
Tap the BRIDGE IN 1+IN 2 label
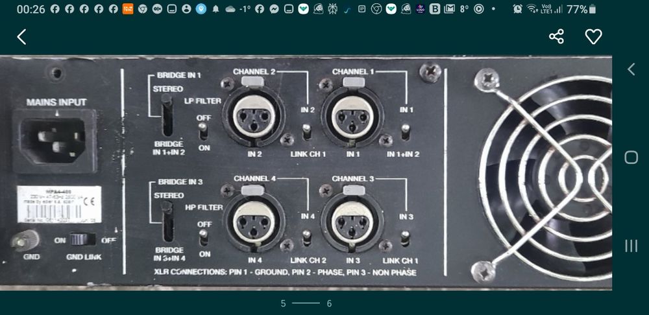169,148
